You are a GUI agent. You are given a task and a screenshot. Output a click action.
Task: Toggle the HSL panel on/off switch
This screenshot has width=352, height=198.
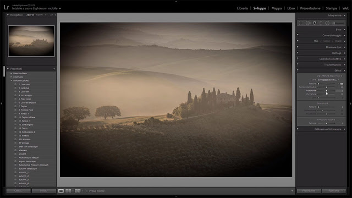tap(298, 41)
